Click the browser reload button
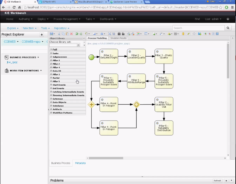 click(14, 7)
